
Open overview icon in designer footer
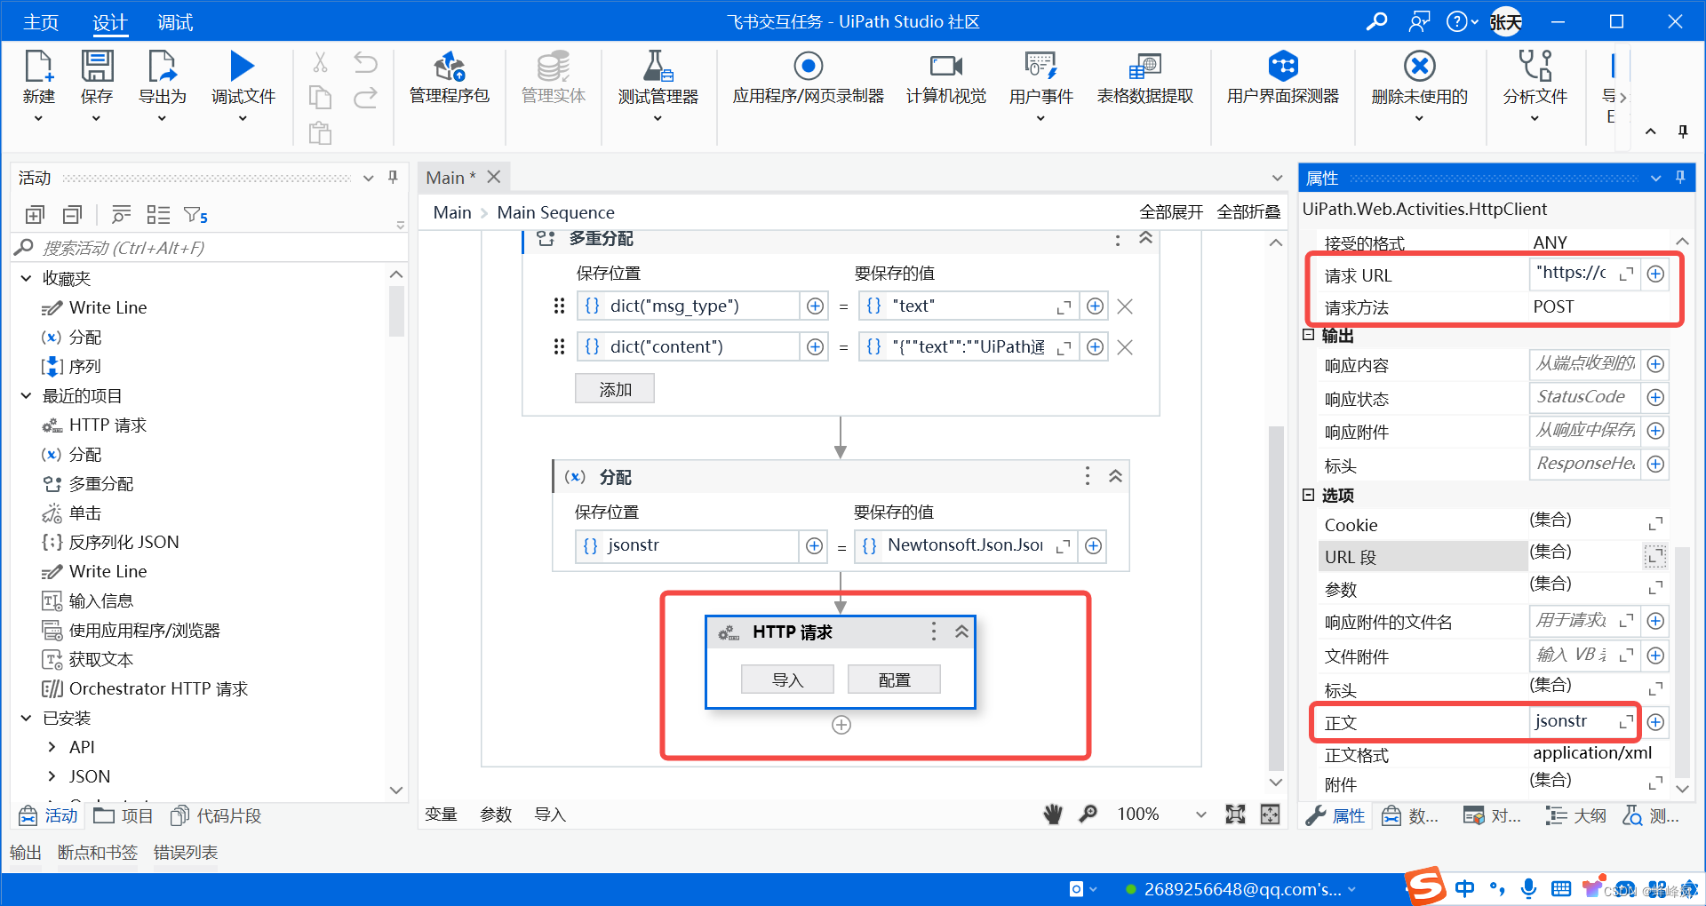pos(1271,814)
